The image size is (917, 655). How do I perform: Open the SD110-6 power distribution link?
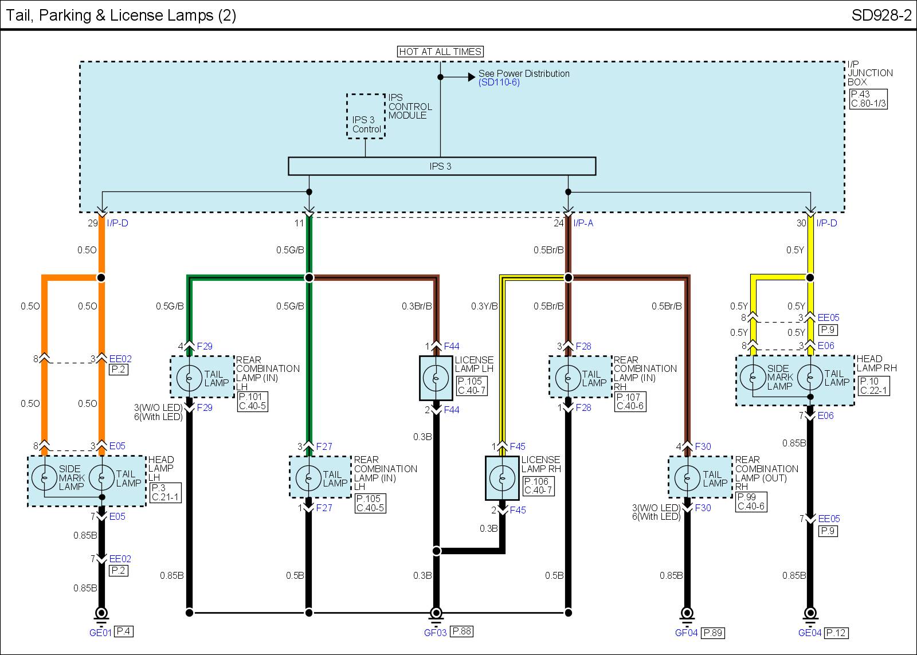[499, 83]
